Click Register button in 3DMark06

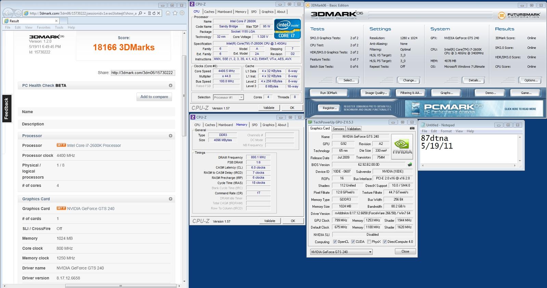[330, 108]
